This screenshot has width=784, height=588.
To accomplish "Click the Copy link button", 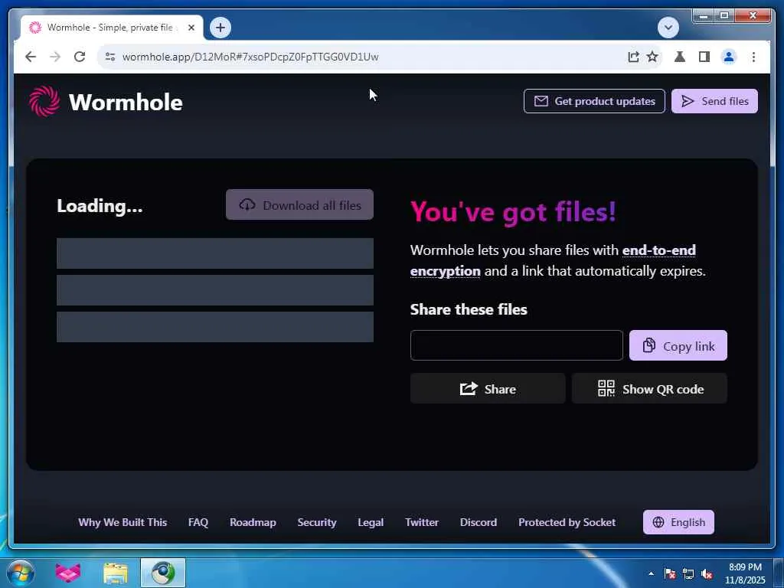I will tap(678, 345).
